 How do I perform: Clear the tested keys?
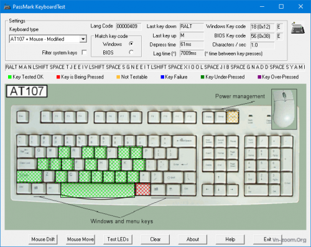[155, 240]
